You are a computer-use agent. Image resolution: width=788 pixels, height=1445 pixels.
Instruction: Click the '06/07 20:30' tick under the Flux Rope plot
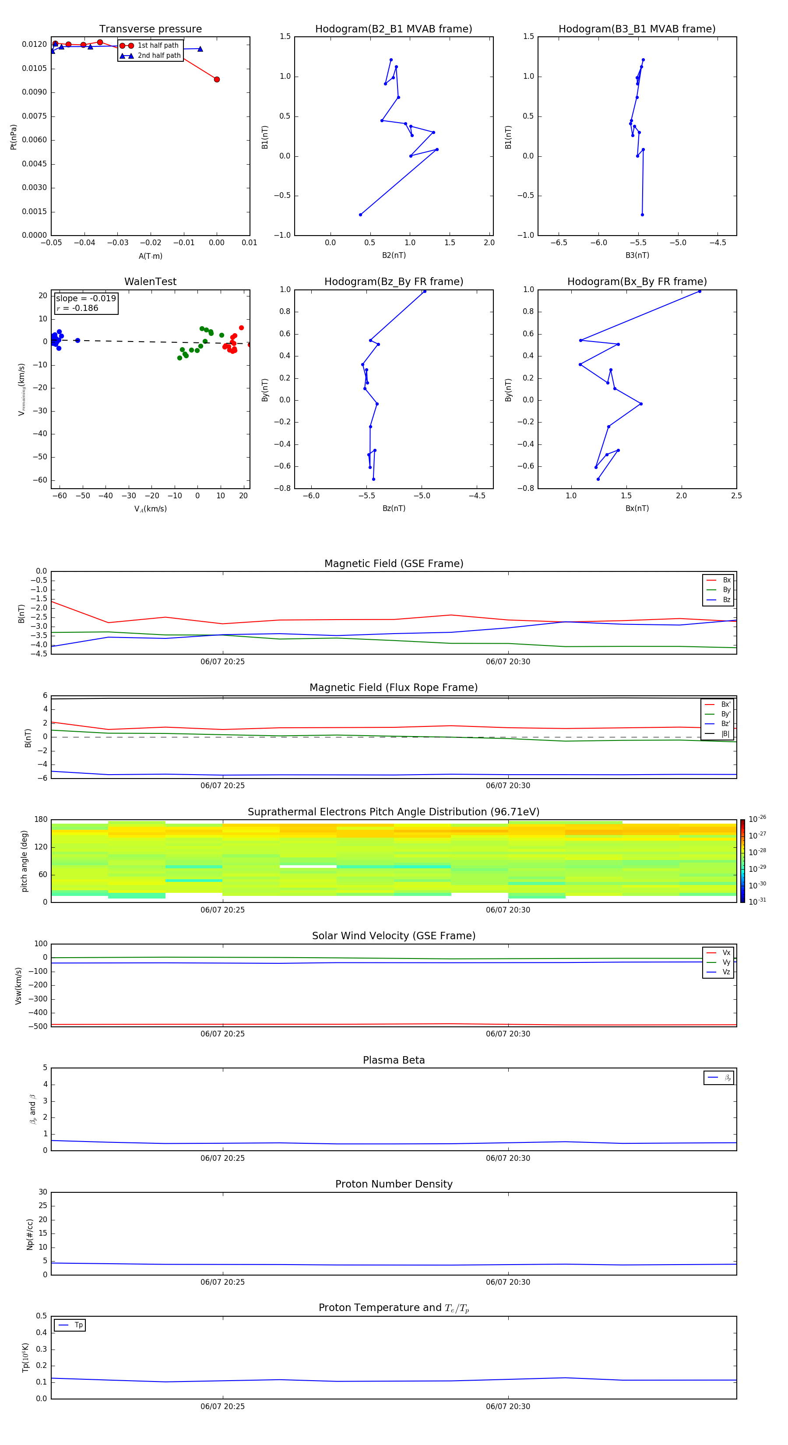coord(507,786)
